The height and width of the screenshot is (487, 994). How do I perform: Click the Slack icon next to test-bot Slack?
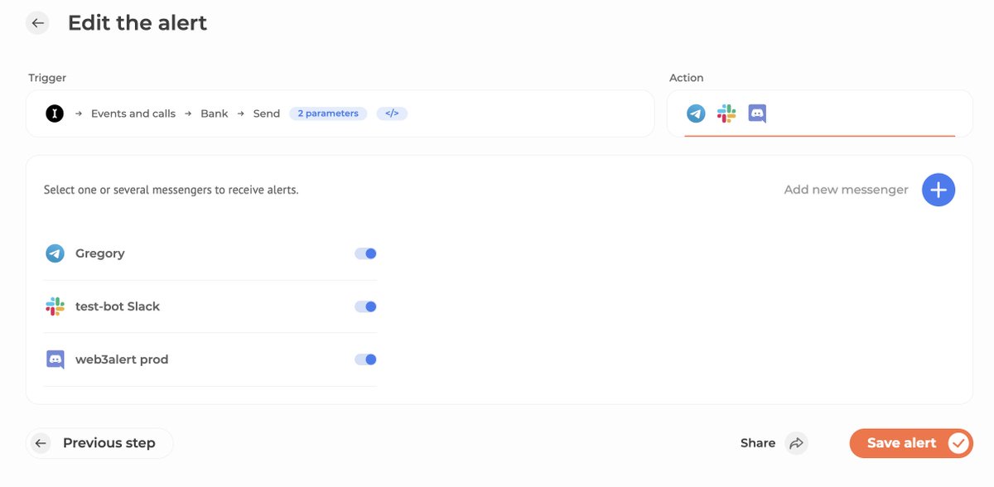click(55, 306)
